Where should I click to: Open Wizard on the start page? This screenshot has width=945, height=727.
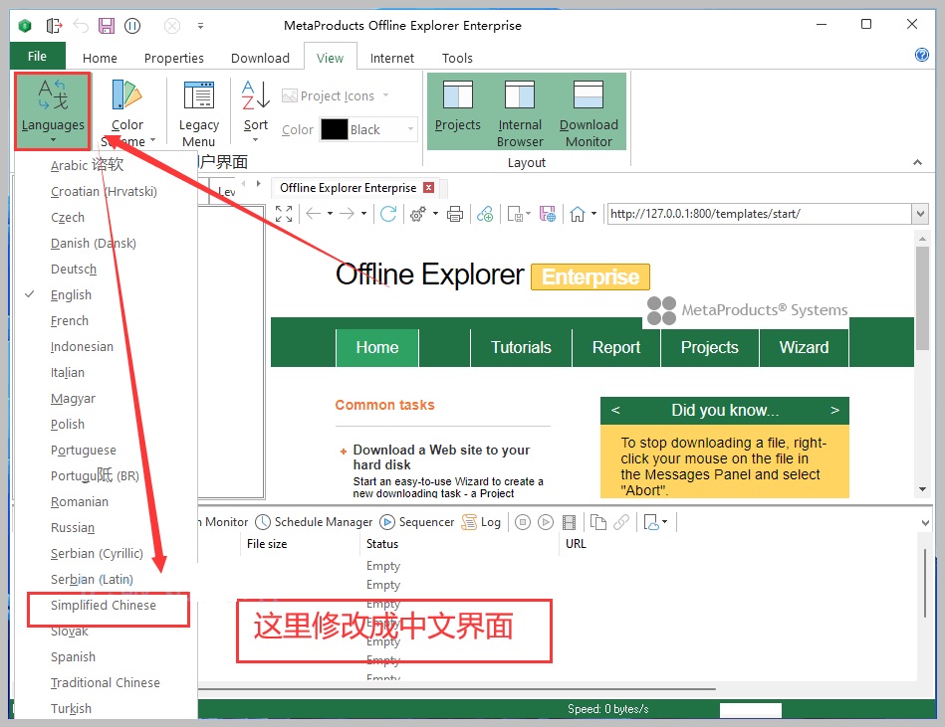point(804,348)
